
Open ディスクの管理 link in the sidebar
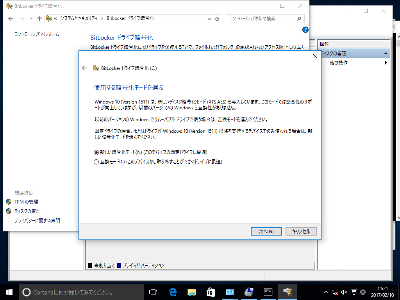point(27,211)
